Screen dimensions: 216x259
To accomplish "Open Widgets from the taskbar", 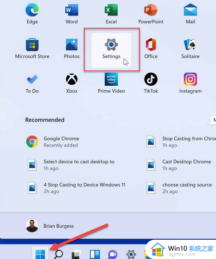I will pyautogui.click(x=95, y=254).
